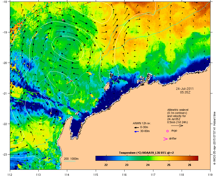Click the 05:35Z time label
The width and height of the screenshot is (218, 176).
(x=185, y=92)
